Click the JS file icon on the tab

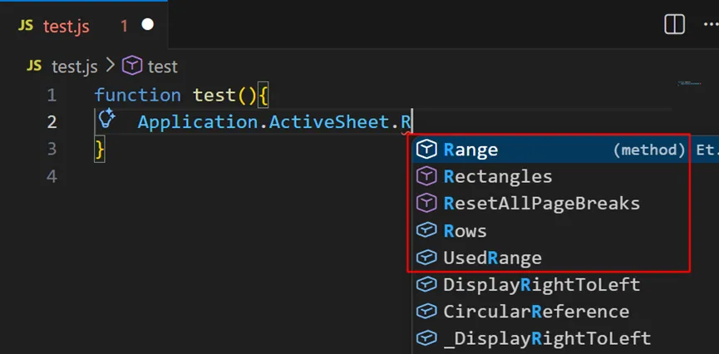26,25
